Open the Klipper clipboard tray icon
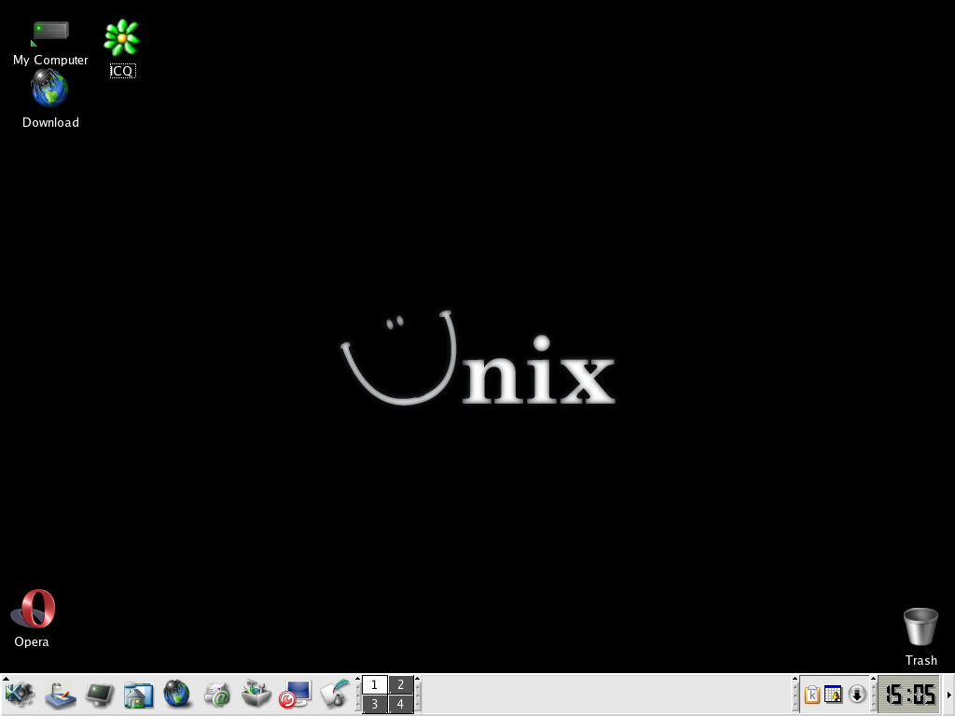Screen dimensions: 955x716 click(x=812, y=695)
